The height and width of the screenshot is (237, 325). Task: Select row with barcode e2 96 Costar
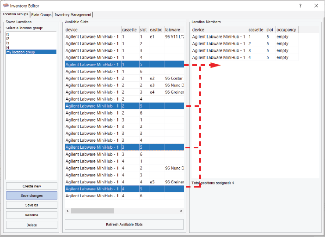coord(124,79)
